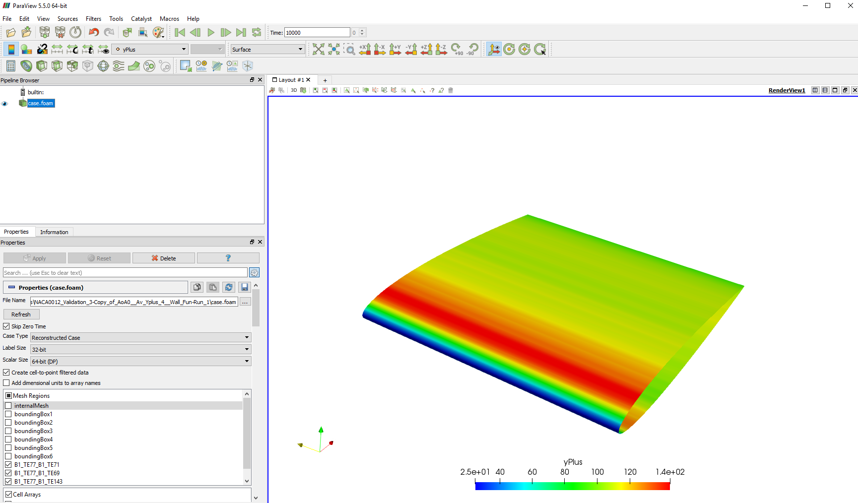Hide case.foam using the eye toggle

(5, 103)
